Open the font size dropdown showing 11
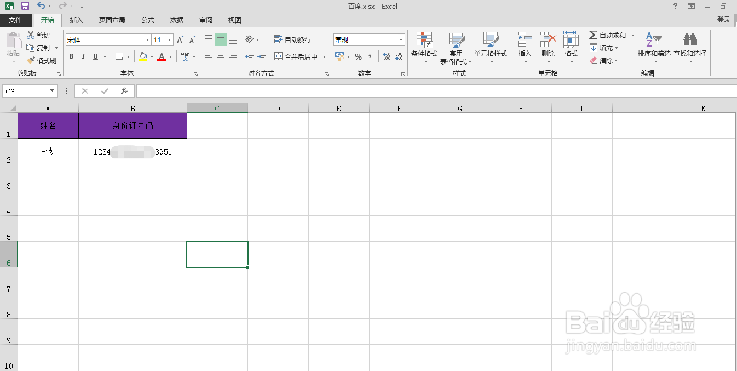Image resolution: width=737 pixels, height=371 pixels. 170,40
